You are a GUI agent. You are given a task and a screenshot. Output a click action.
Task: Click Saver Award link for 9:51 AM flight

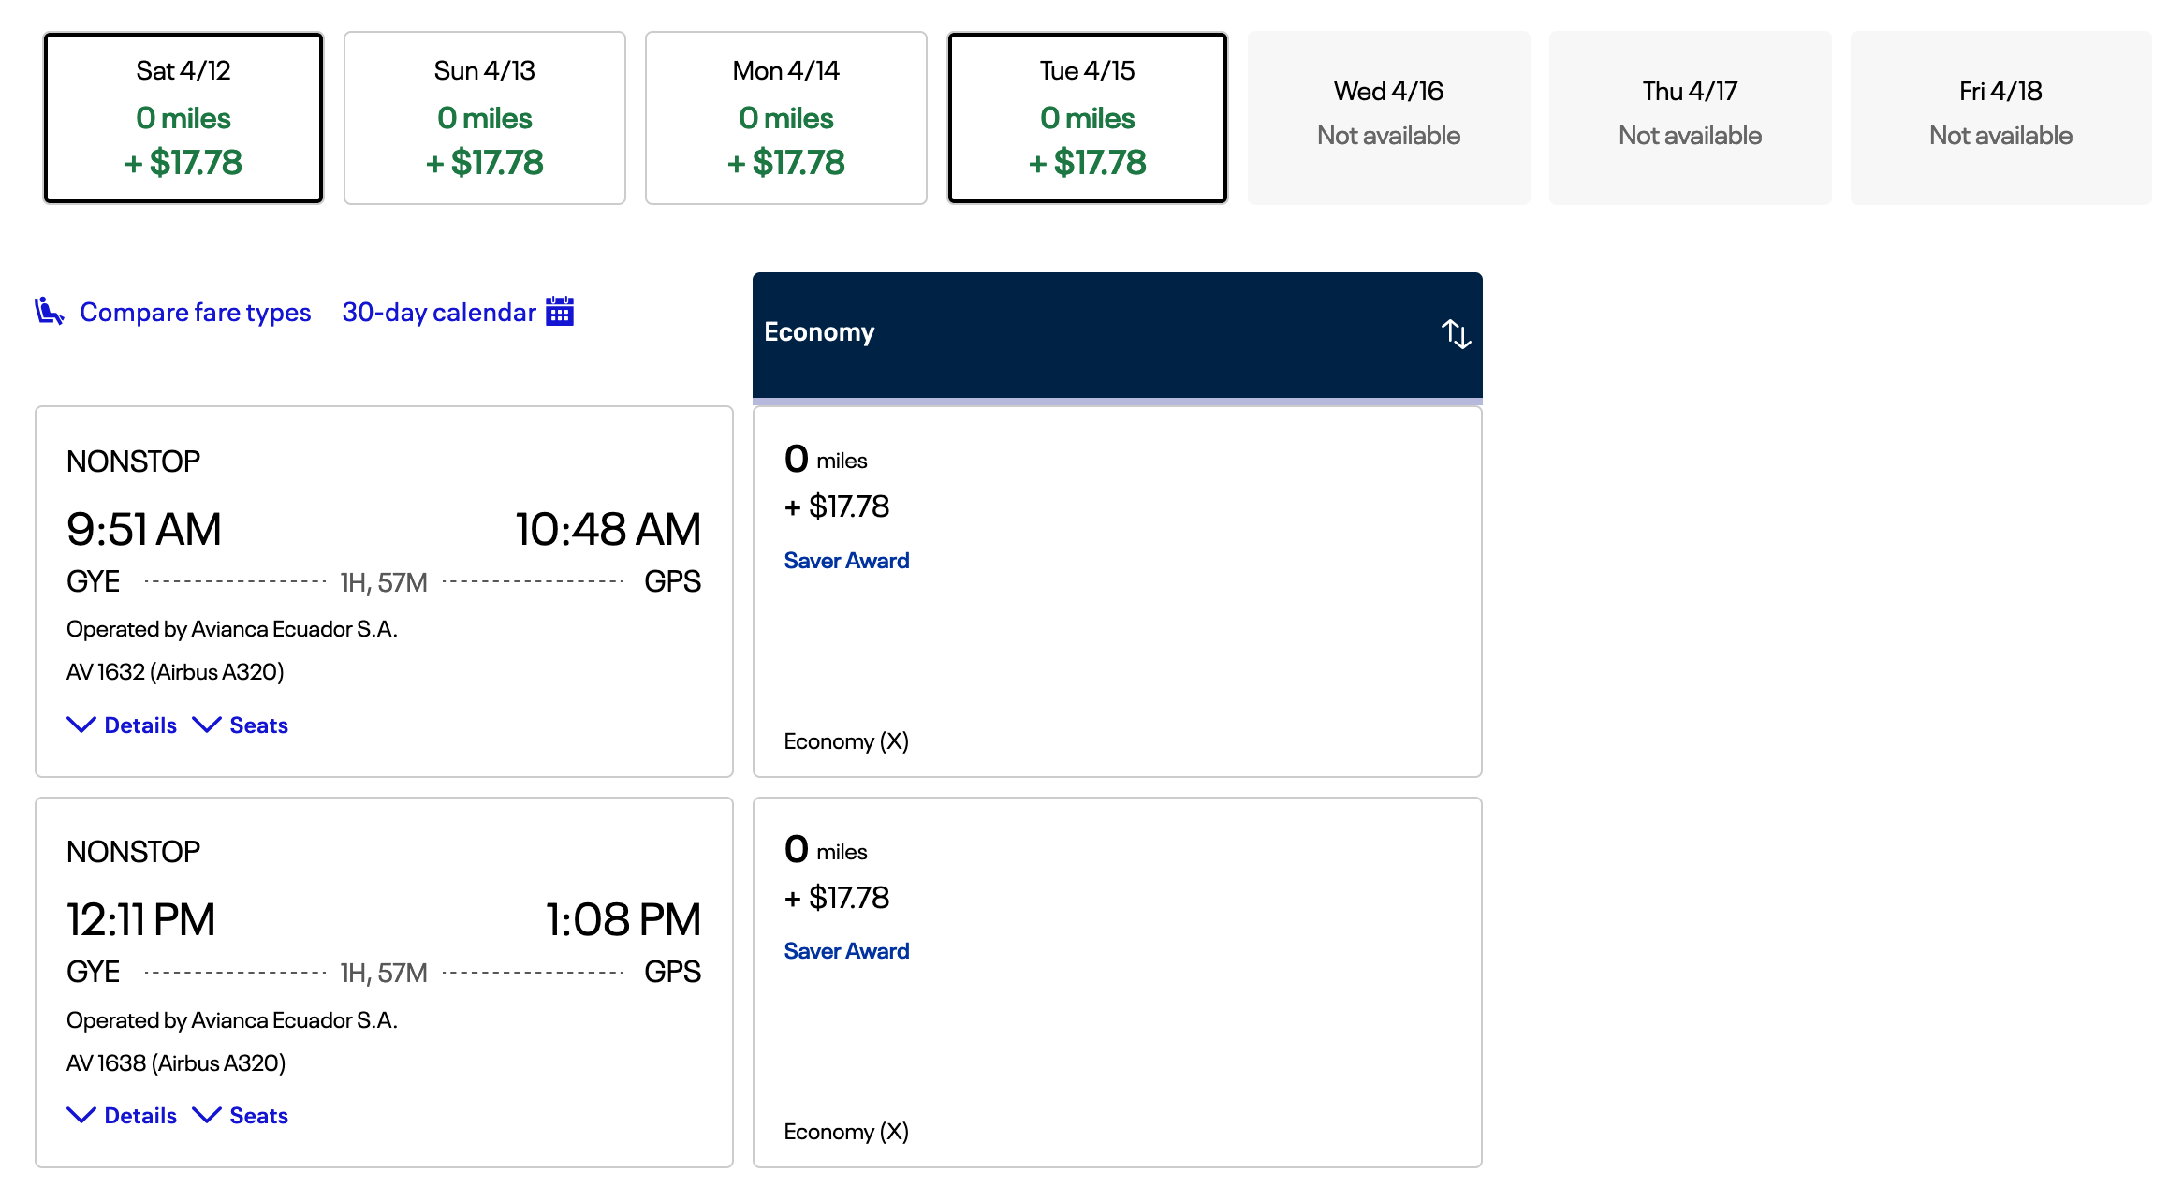(x=846, y=561)
